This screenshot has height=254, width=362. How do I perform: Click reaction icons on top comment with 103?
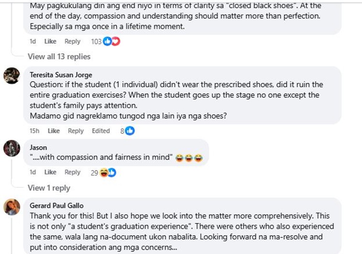coord(112,42)
